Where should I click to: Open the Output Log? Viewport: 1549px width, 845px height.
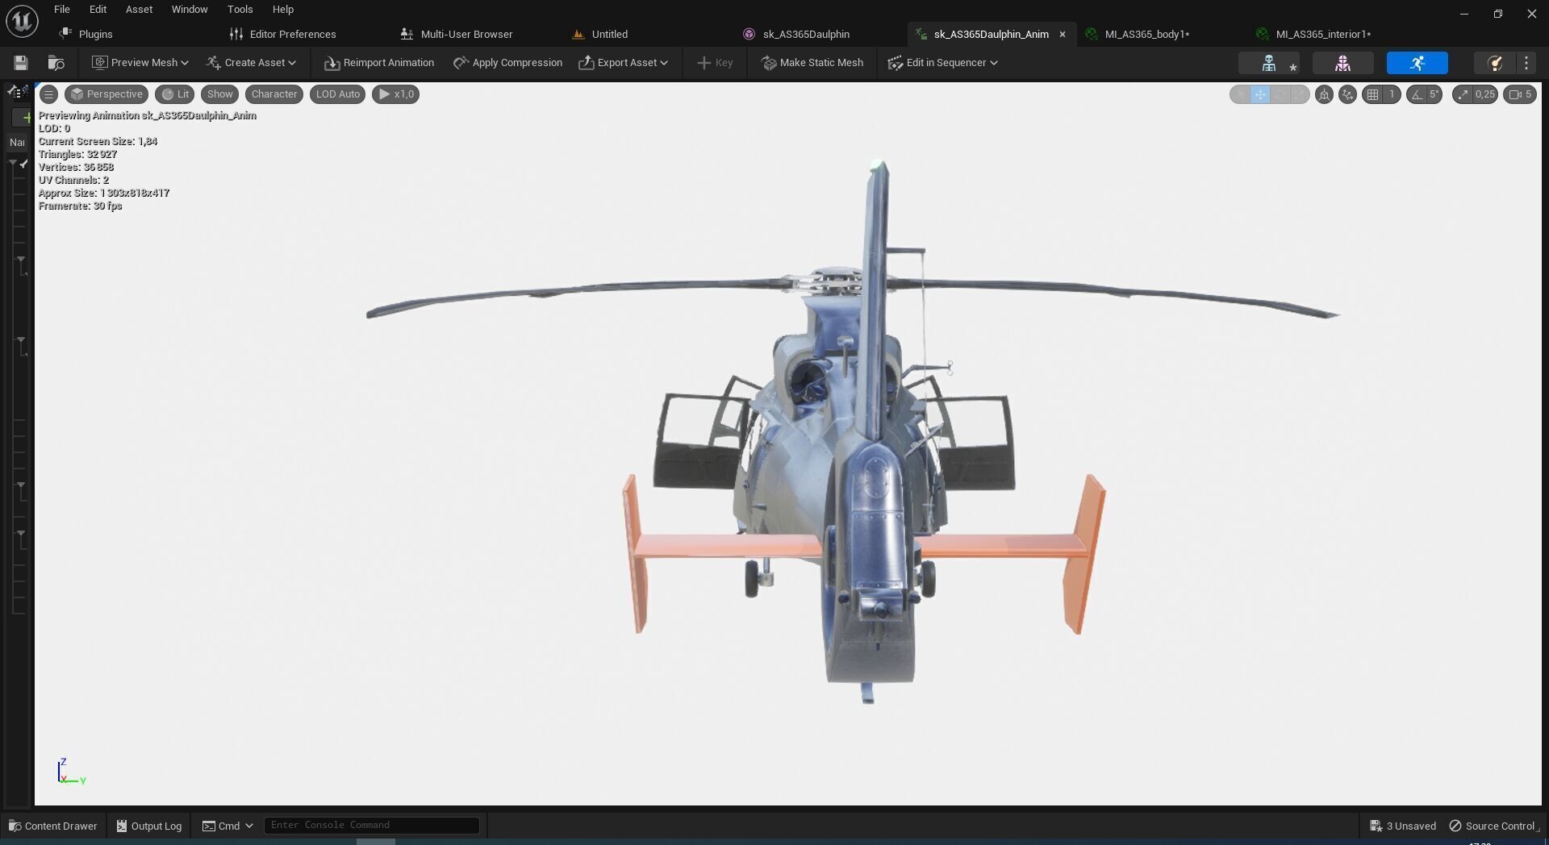click(149, 826)
